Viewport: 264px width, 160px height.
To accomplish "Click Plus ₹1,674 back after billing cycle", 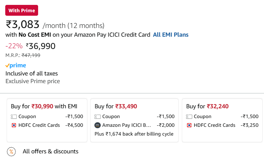I will point(134,134).
